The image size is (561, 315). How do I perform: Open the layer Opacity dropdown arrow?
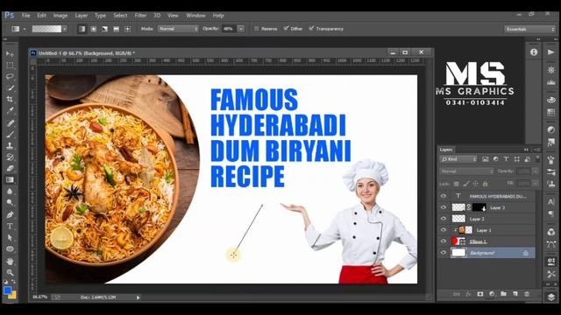(x=536, y=171)
